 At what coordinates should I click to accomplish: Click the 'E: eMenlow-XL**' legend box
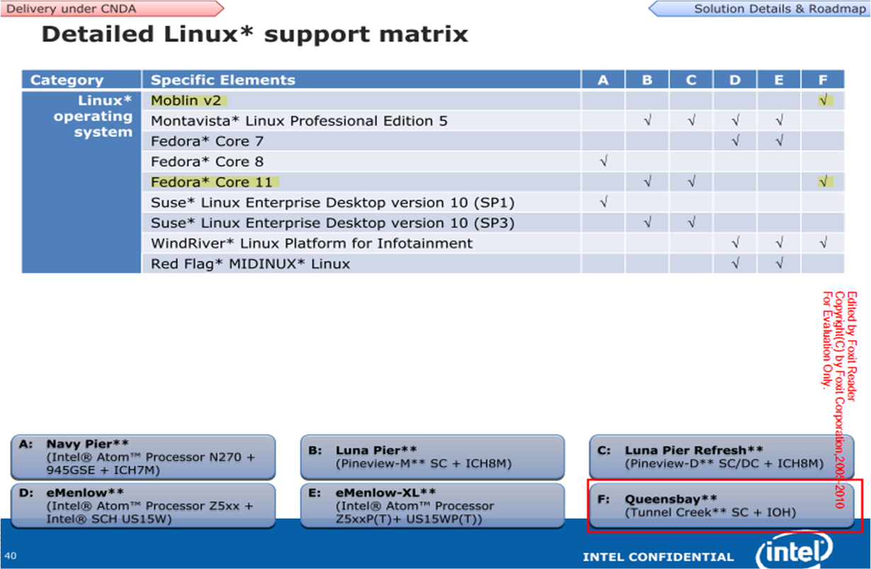point(433,505)
